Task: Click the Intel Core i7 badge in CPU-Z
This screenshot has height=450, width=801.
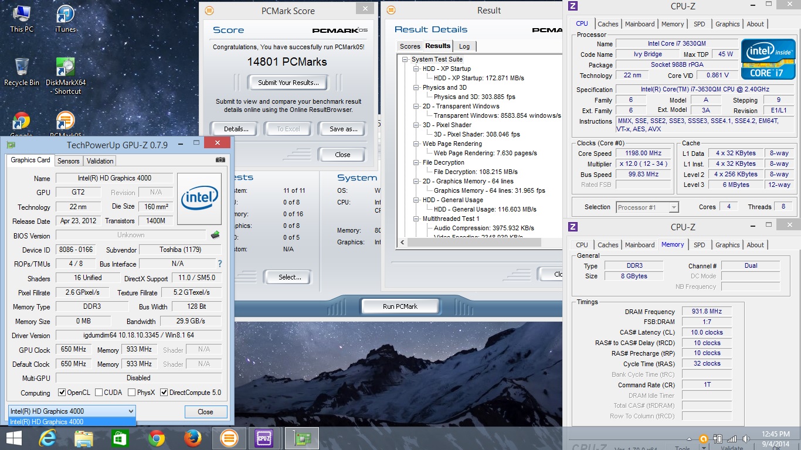Action: coord(768,59)
